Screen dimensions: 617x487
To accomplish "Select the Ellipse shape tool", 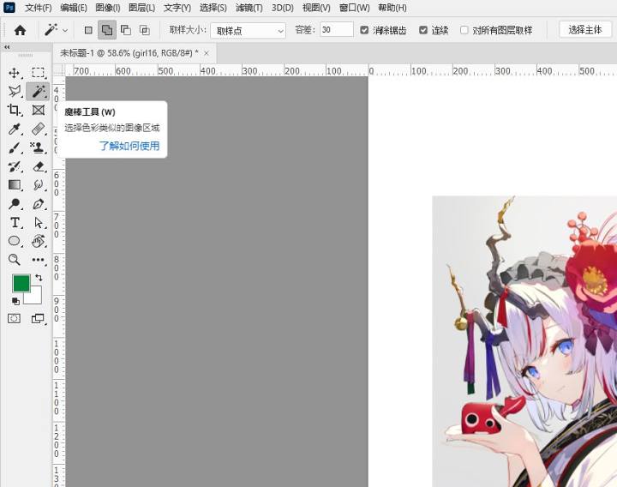I will point(15,241).
